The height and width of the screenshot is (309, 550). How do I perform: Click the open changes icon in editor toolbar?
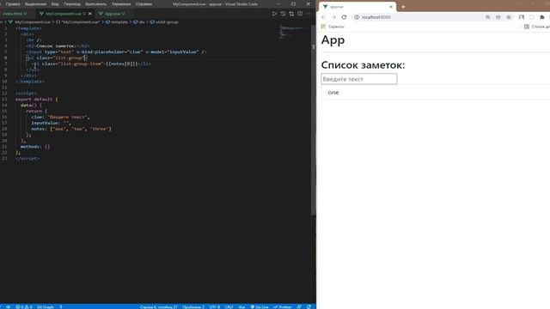point(291,14)
